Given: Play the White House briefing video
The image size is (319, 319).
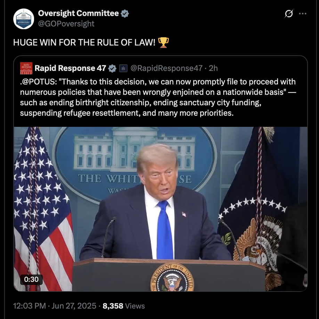Looking at the screenshot, I should [161, 209].
